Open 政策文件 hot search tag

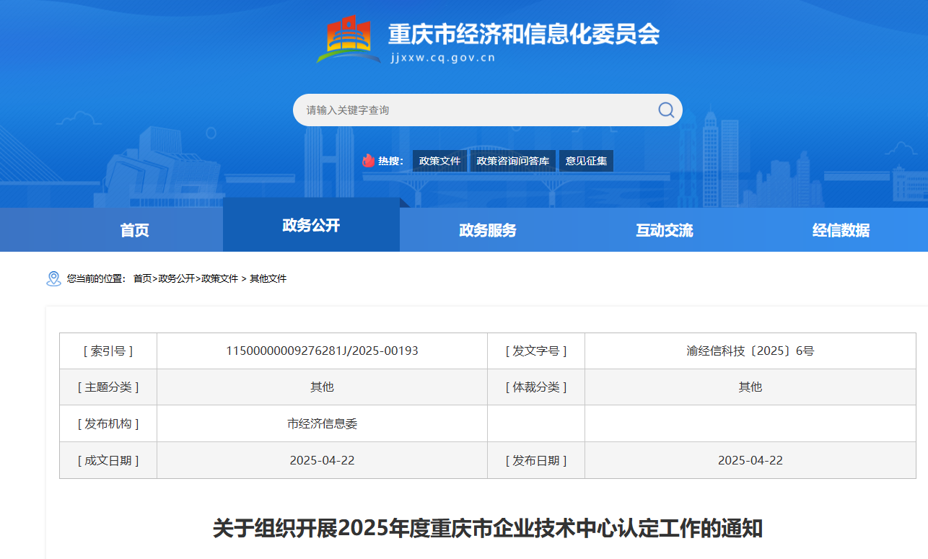coord(439,161)
